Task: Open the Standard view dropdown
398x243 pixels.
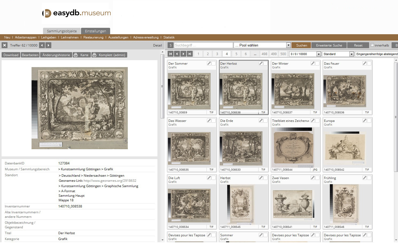Action: 338,54
